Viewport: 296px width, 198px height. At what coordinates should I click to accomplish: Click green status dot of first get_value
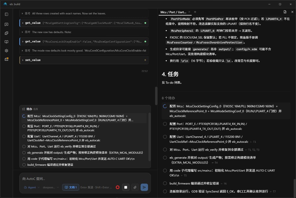point(145,23)
